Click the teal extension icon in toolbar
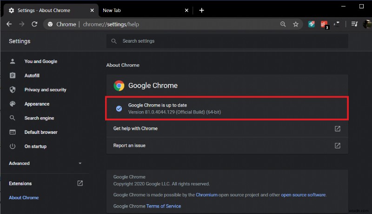Viewport: 372px width, 214px height. coord(312,24)
